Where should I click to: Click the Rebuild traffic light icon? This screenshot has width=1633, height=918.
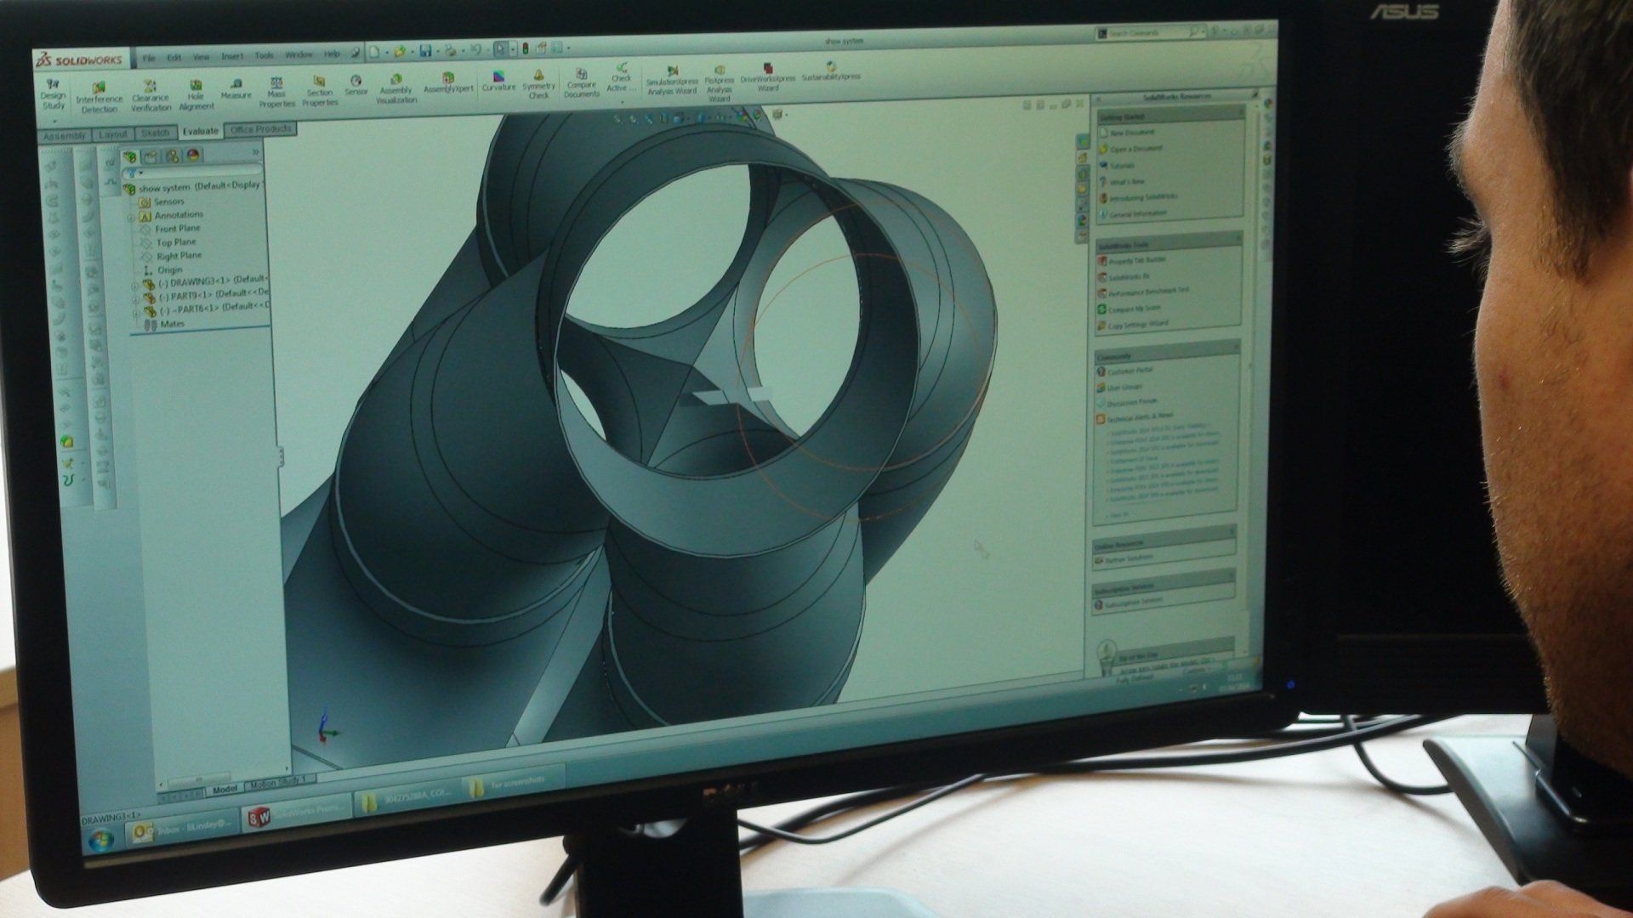[525, 49]
